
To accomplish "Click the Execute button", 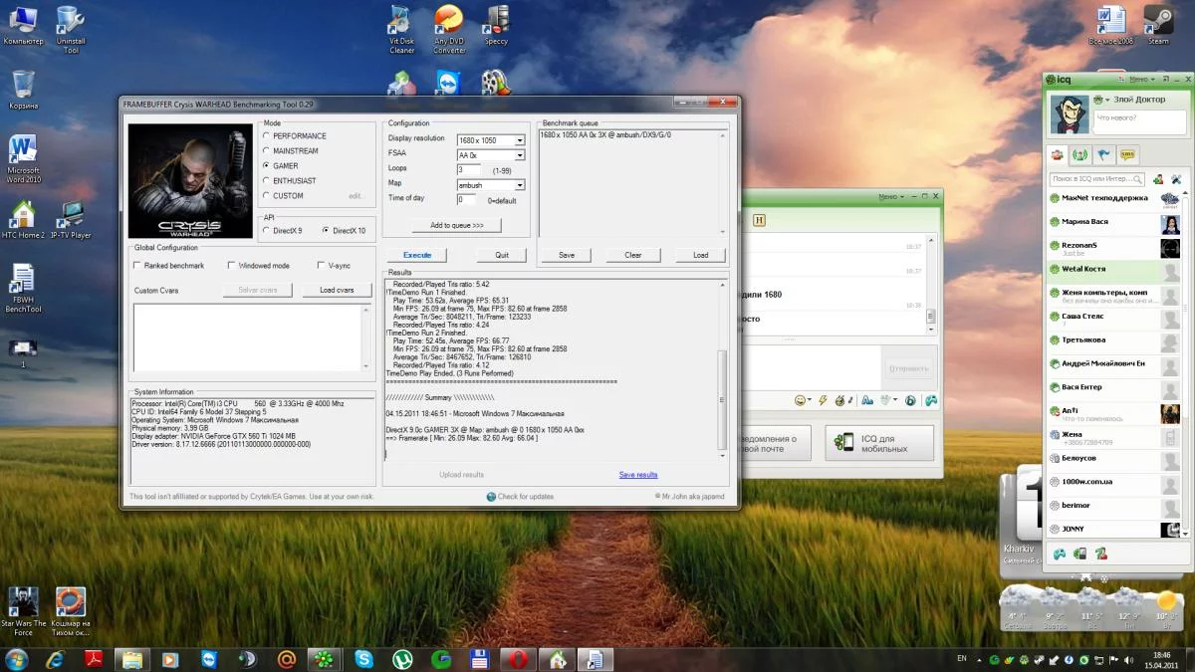I will click(417, 255).
